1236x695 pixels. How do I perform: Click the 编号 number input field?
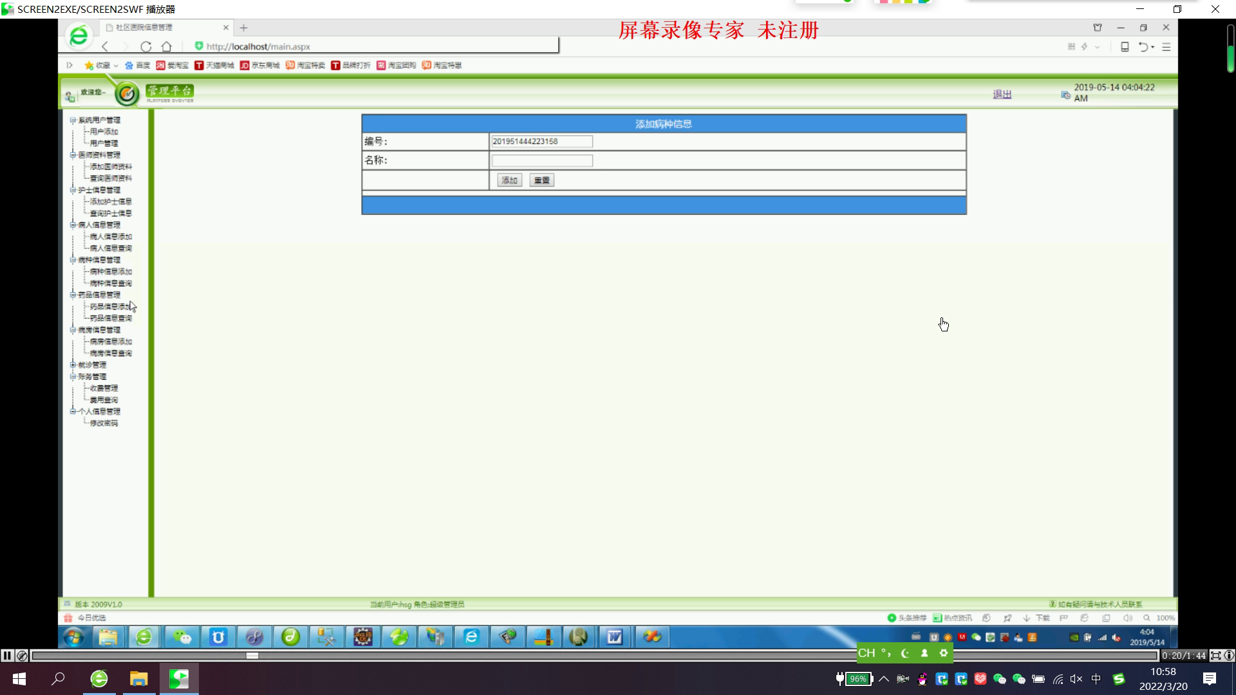tap(541, 141)
